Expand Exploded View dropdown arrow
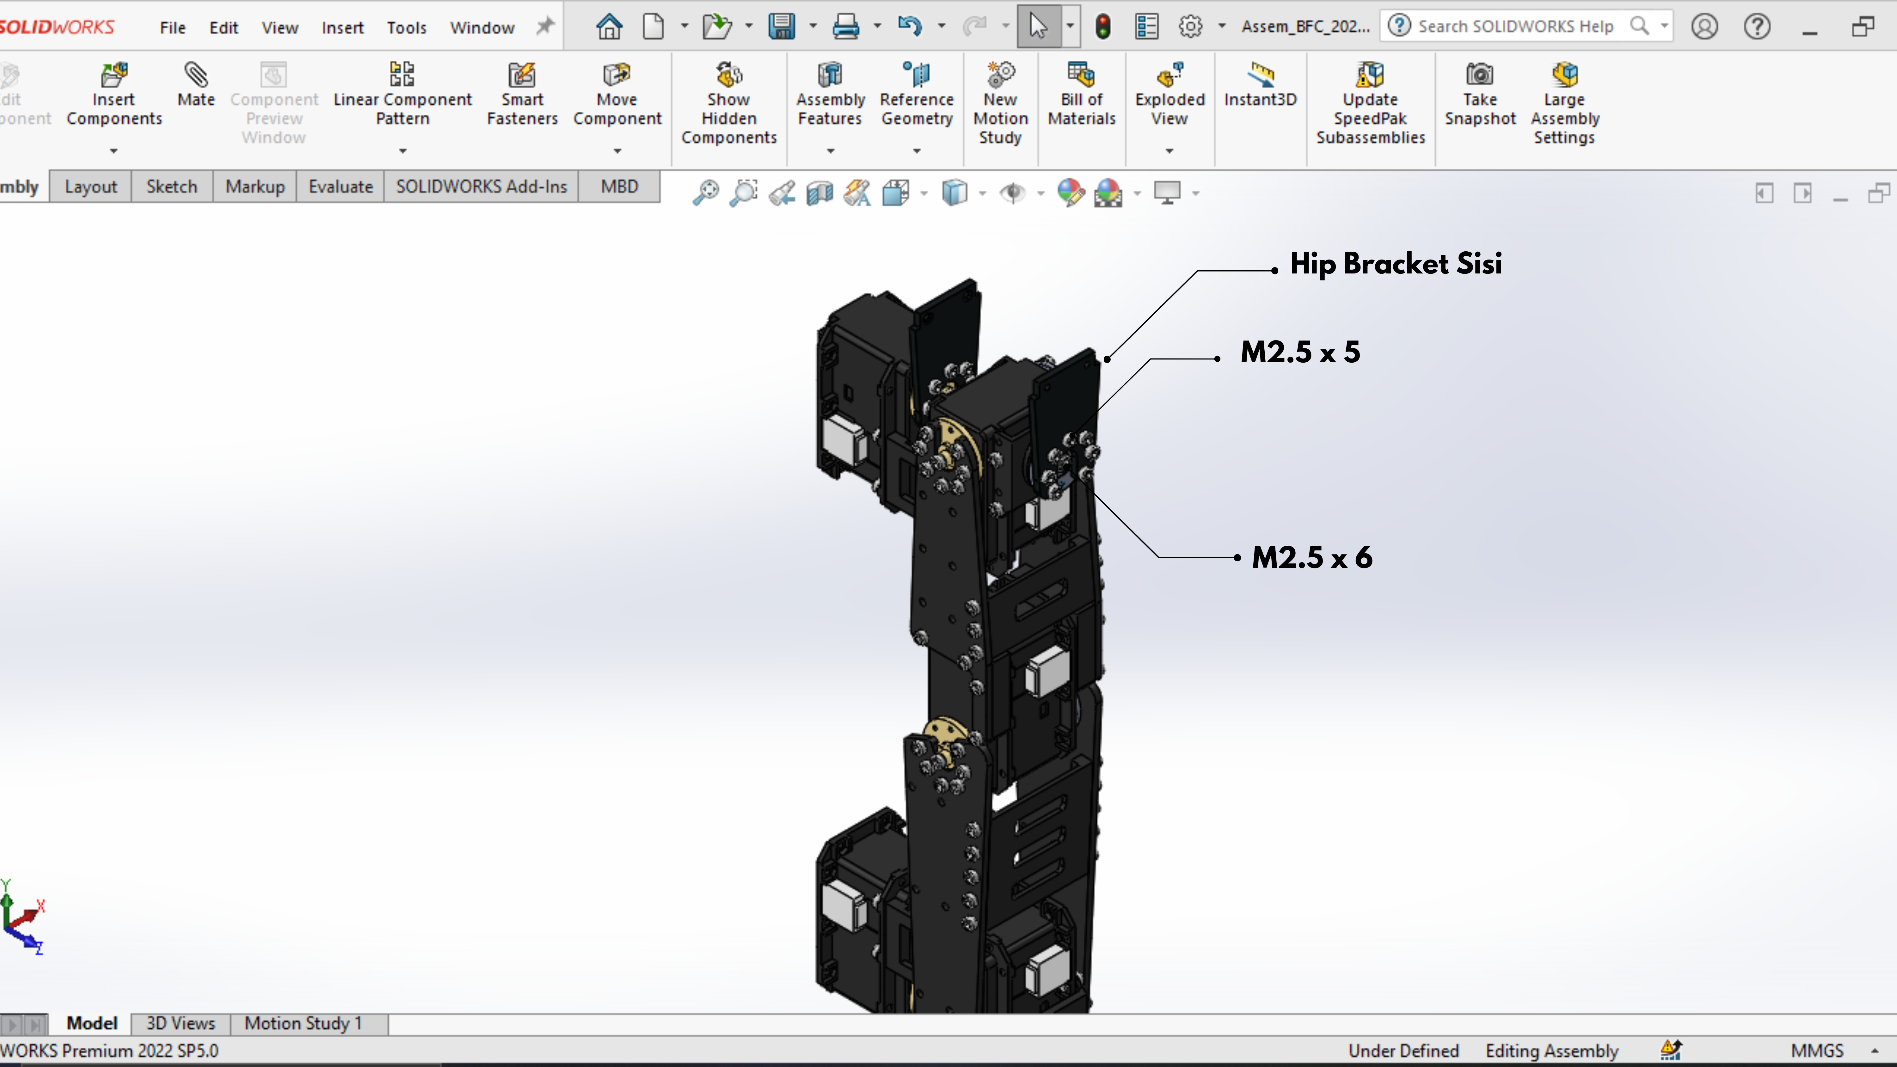This screenshot has width=1897, height=1067. [1170, 151]
